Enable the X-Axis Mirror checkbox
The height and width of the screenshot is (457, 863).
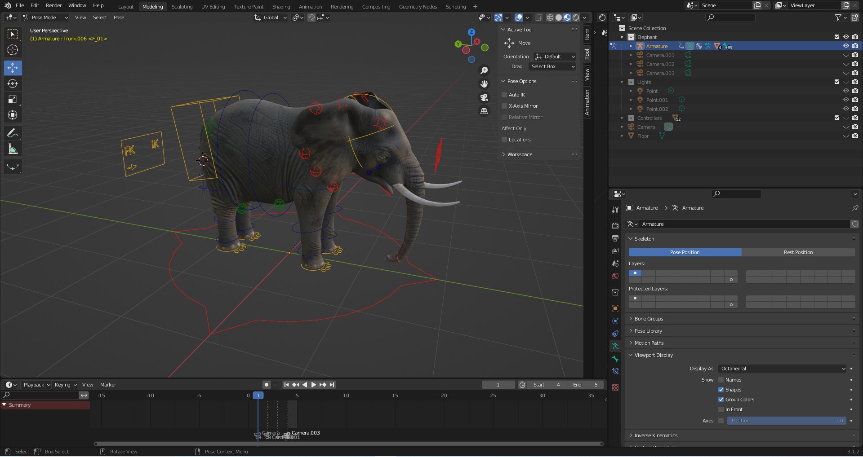coord(504,106)
